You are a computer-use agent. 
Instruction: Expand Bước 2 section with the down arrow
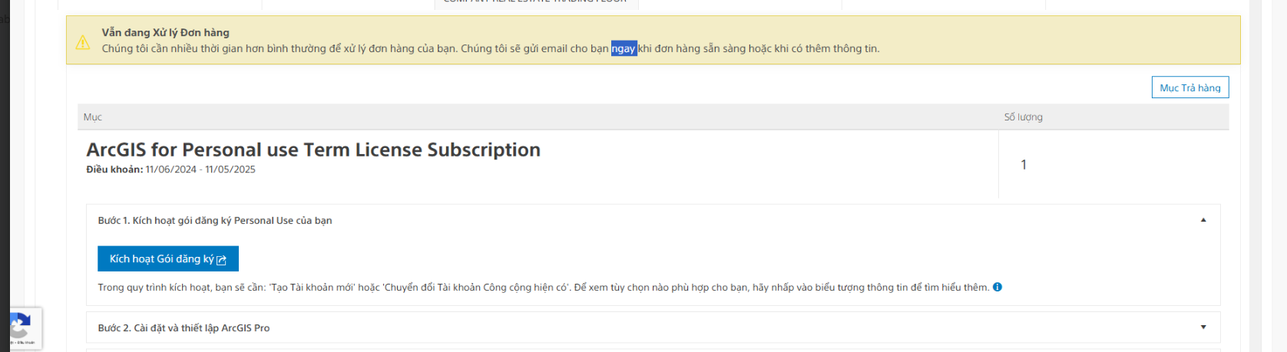point(1203,327)
